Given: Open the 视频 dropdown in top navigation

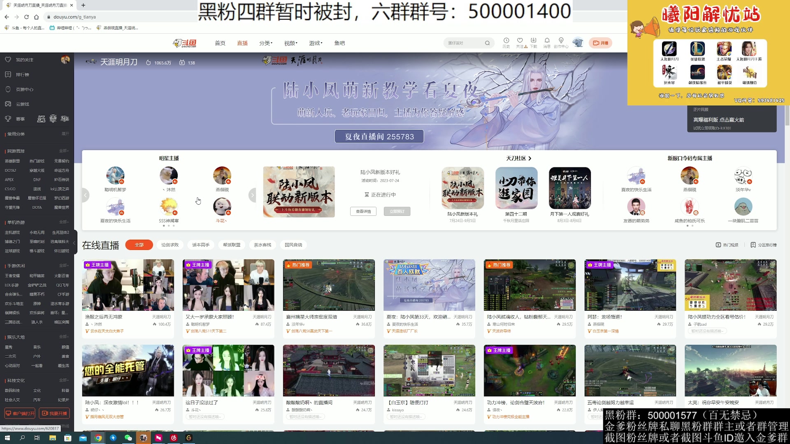Looking at the screenshot, I should pyautogui.click(x=291, y=43).
